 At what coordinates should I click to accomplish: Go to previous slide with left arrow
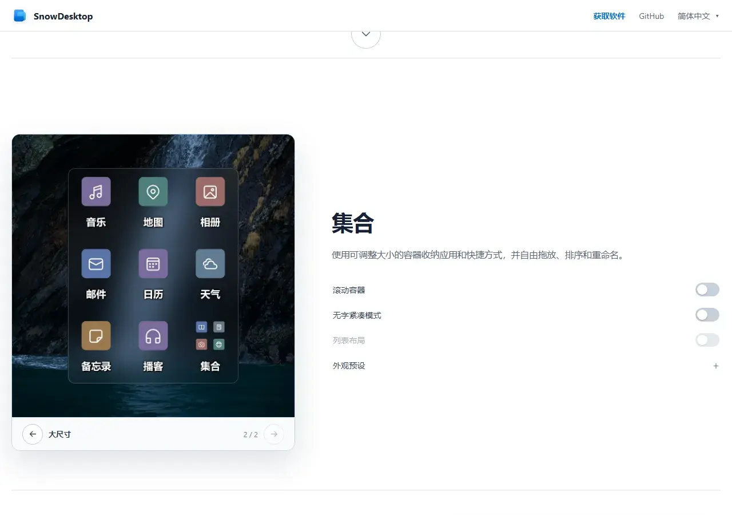coord(33,434)
